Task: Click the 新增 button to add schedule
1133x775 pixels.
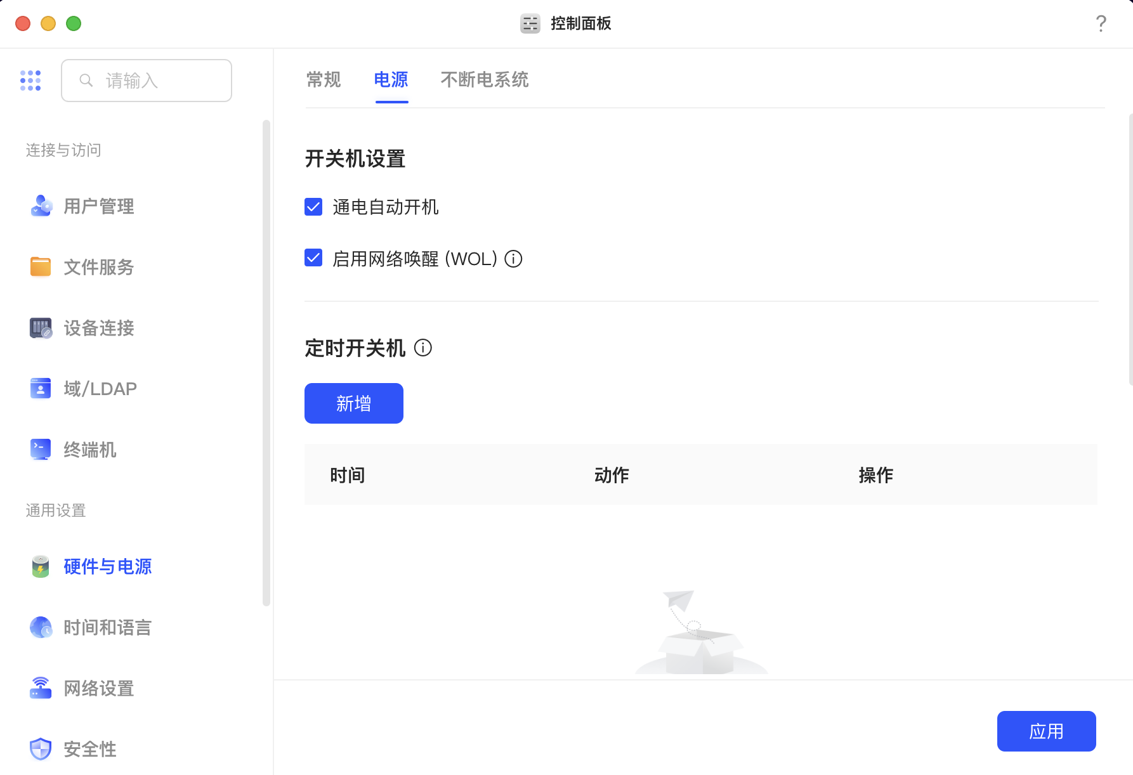Action: tap(353, 403)
